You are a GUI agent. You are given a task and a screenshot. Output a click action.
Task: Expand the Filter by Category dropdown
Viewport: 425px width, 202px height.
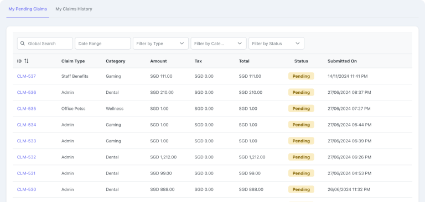219,43
